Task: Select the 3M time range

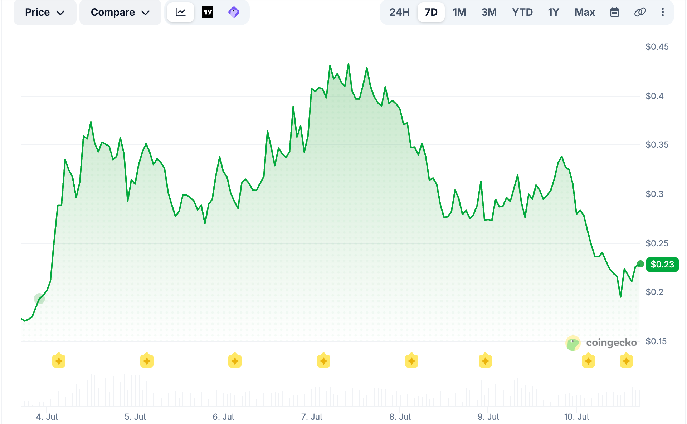Action: pos(489,13)
